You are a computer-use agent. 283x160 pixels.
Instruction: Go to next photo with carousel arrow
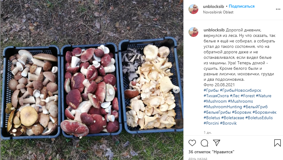pos(176,90)
